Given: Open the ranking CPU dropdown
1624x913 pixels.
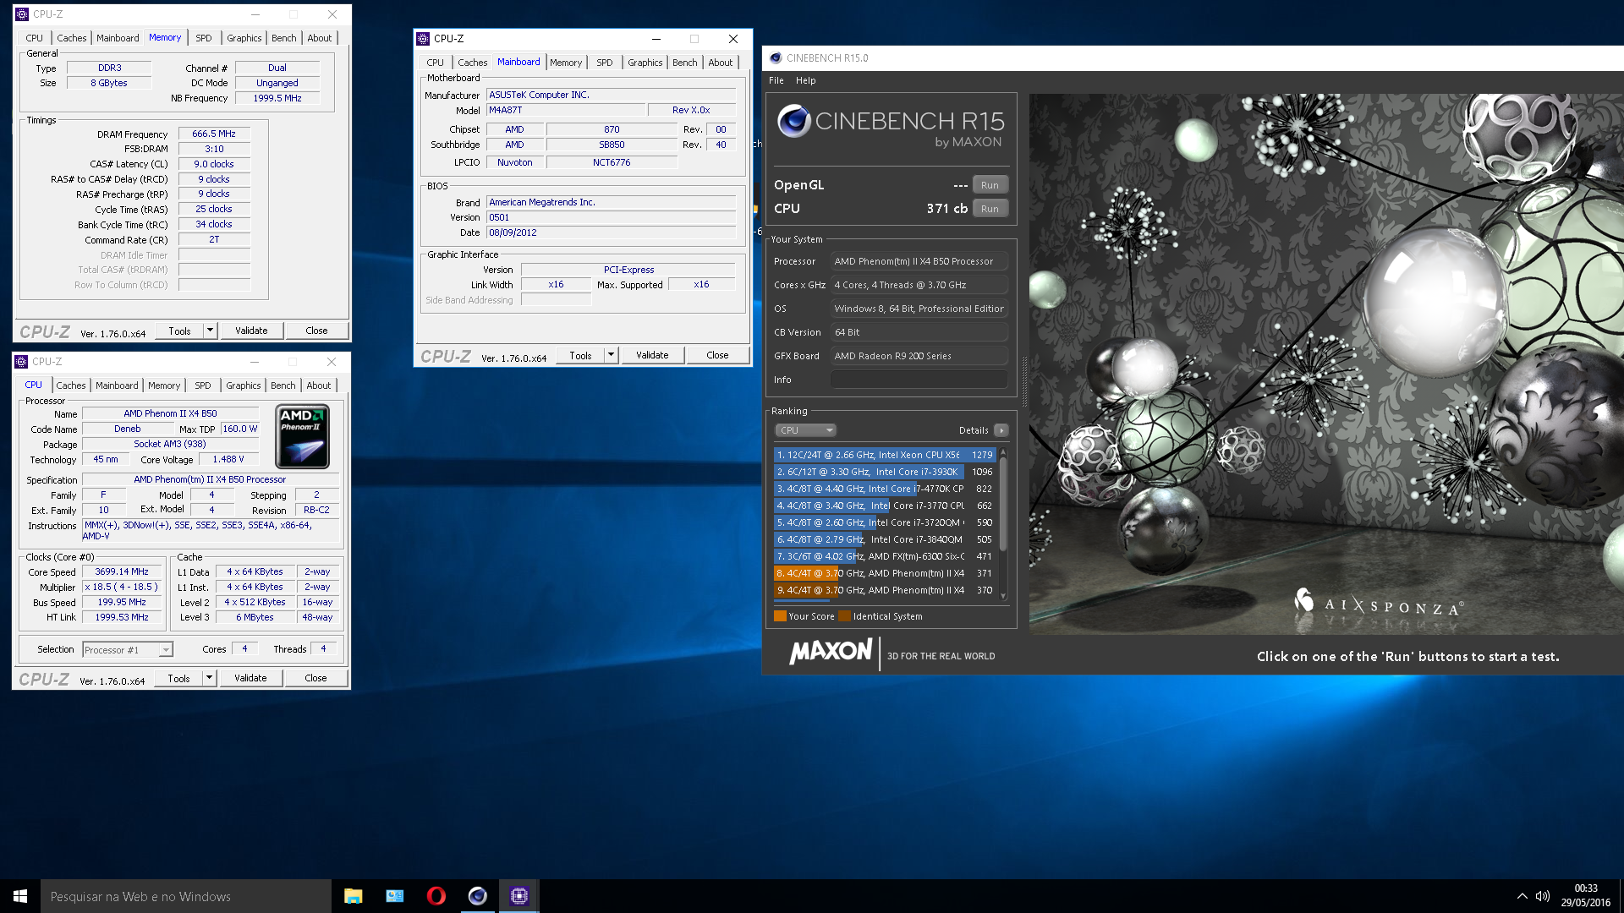Looking at the screenshot, I should (x=806, y=430).
